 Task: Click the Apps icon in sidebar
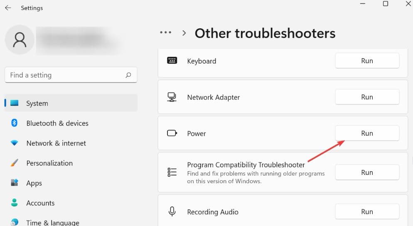point(14,182)
